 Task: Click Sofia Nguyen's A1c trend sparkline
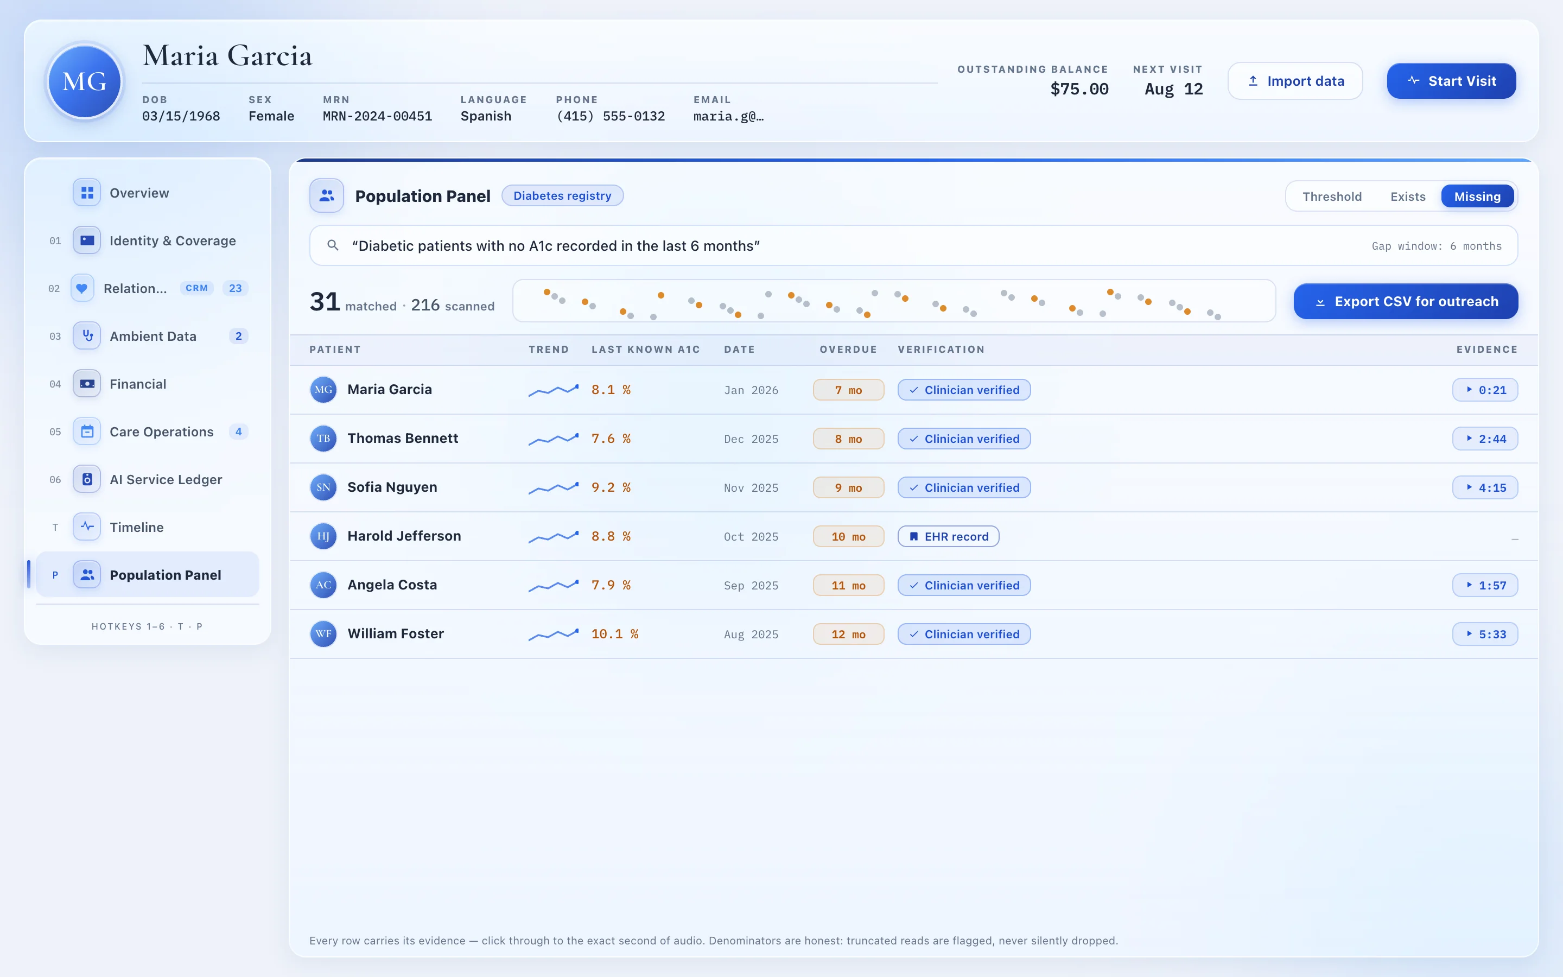pyautogui.click(x=554, y=487)
